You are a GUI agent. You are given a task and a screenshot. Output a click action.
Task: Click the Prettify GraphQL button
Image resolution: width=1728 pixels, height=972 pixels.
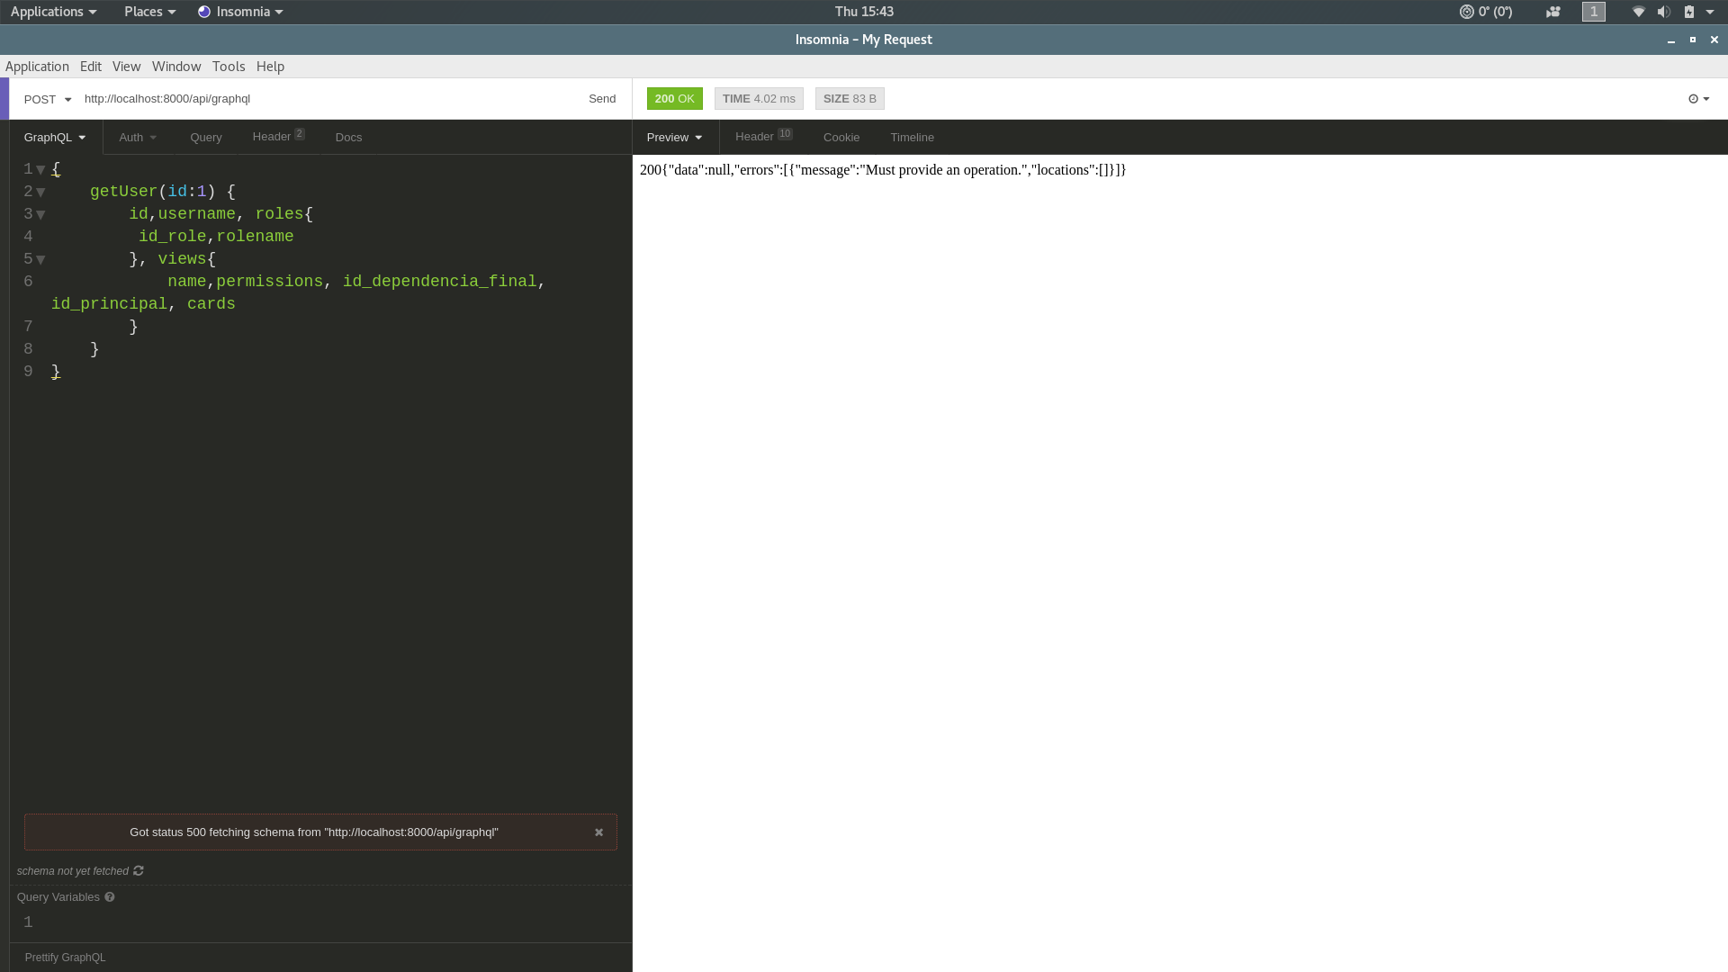[66, 957]
